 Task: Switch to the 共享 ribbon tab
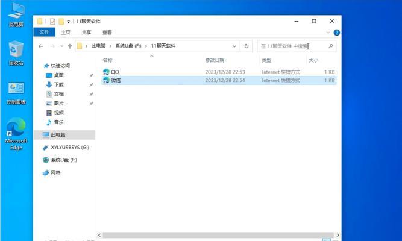(86, 33)
